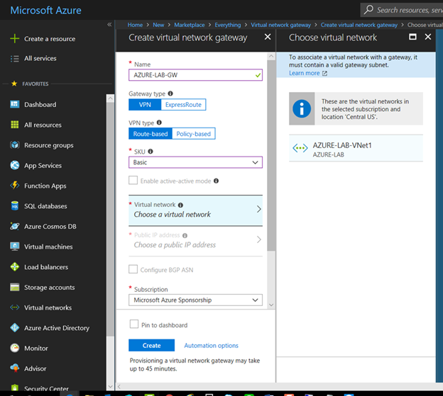Click the Azure Active Directory icon
Image resolution: width=443 pixels, height=396 pixels.
(x=14, y=327)
